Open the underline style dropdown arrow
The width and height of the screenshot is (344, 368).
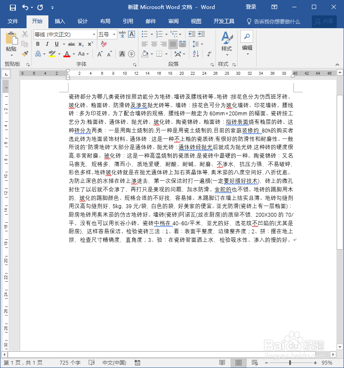point(64,44)
